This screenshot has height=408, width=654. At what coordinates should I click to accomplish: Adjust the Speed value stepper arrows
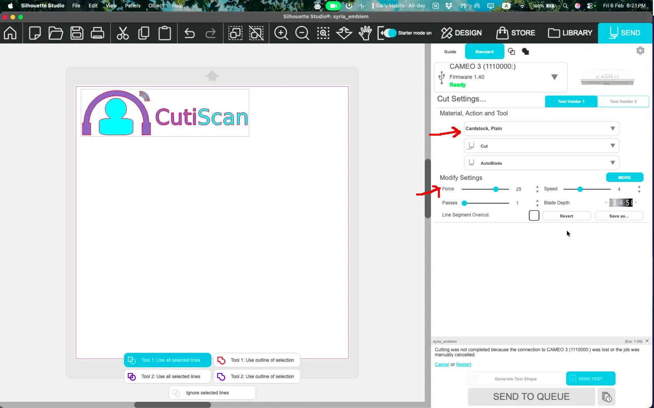[639, 189]
